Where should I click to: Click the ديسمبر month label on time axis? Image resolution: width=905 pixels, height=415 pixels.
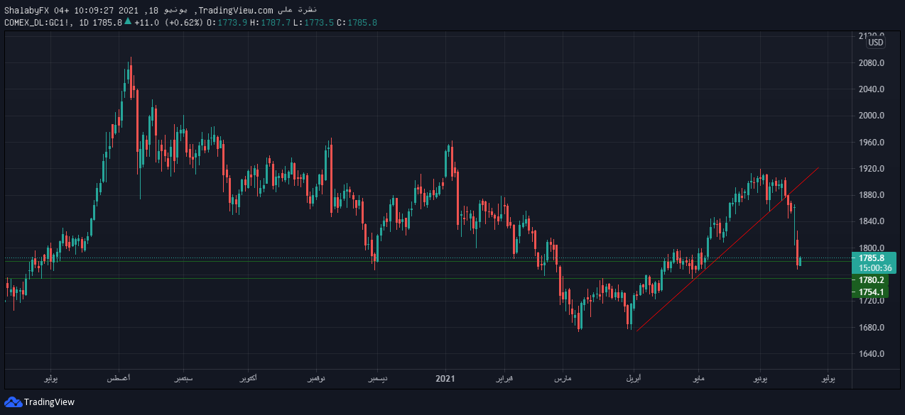(x=376, y=380)
